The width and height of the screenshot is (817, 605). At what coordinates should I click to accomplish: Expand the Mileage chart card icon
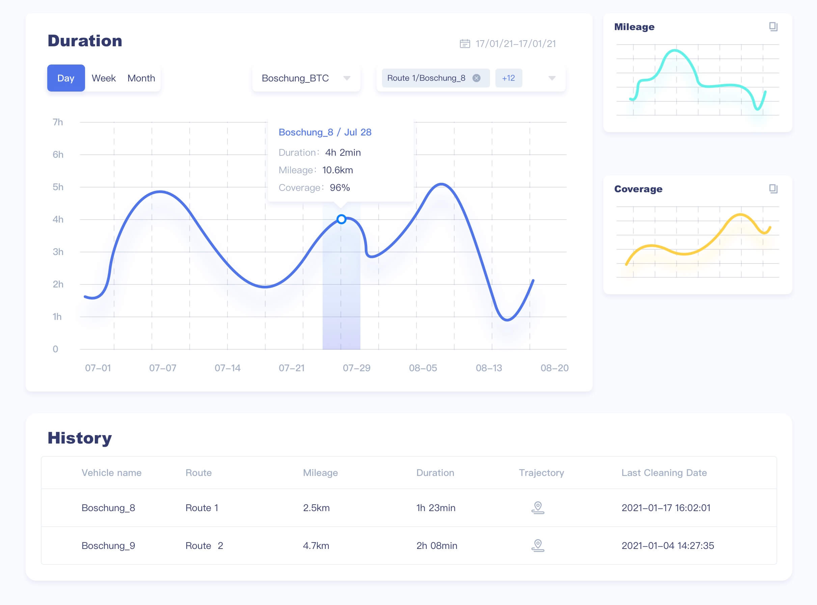pos(773,26)
